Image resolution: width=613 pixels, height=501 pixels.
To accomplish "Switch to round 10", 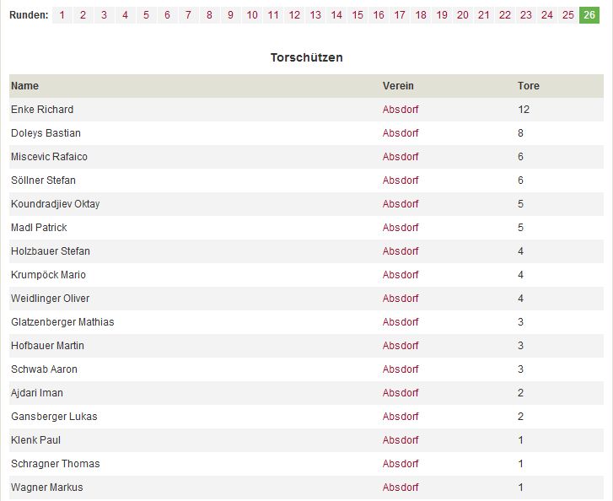I will click(x=252, y=15).
